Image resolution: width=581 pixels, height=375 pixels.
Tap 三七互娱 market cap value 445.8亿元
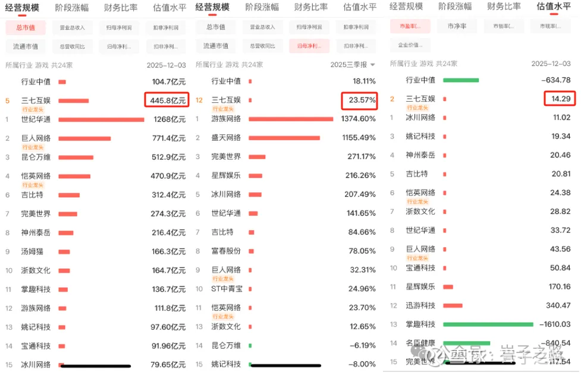point(168,100)
